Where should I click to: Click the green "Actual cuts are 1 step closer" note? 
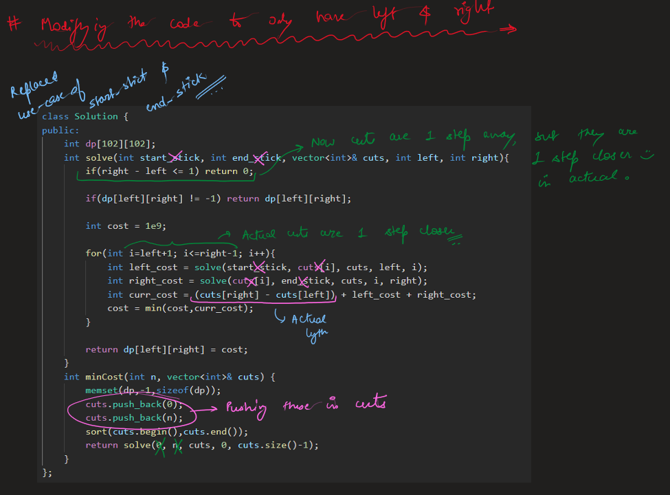[x=350, y=234]
